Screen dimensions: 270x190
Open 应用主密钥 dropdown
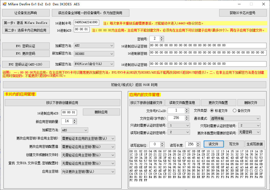(88, 172)
